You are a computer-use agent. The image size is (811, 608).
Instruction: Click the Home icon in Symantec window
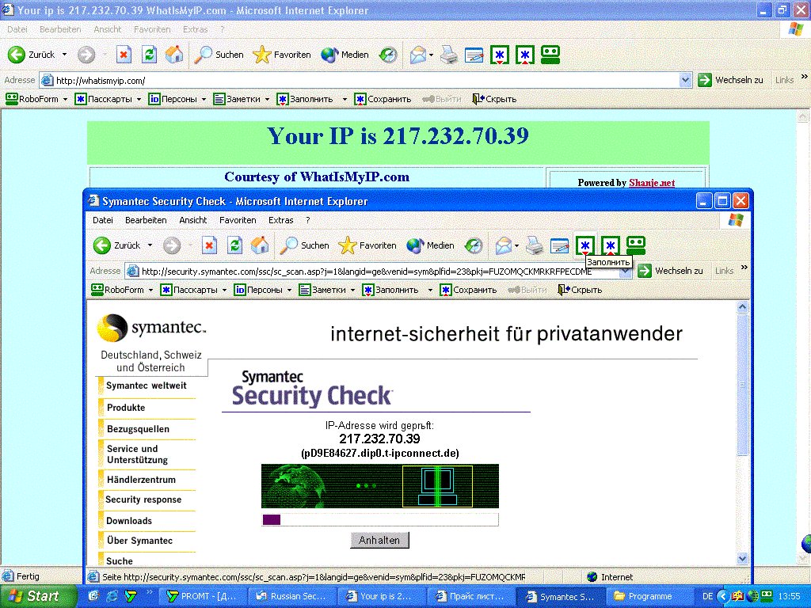260,245
